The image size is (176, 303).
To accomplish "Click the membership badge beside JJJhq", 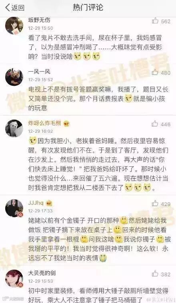I will coord(49,203).
